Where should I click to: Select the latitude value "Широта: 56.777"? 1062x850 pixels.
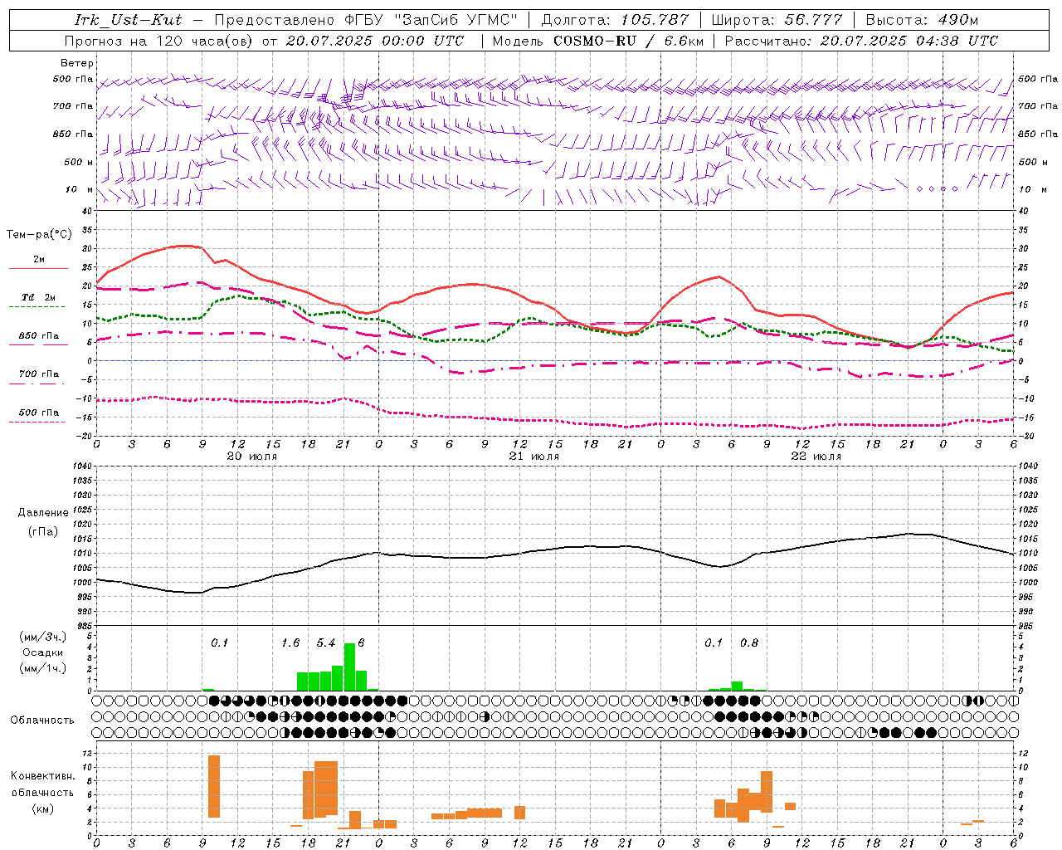coord(777,20)
